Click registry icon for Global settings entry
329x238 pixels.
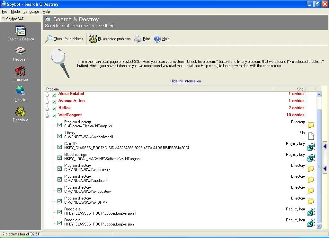point(311,157)
